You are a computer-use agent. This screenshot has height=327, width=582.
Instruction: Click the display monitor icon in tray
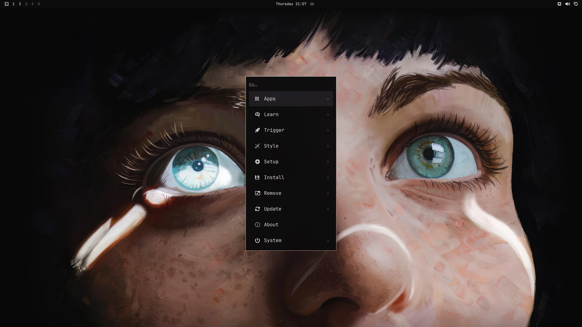click(x=576, y=4)
